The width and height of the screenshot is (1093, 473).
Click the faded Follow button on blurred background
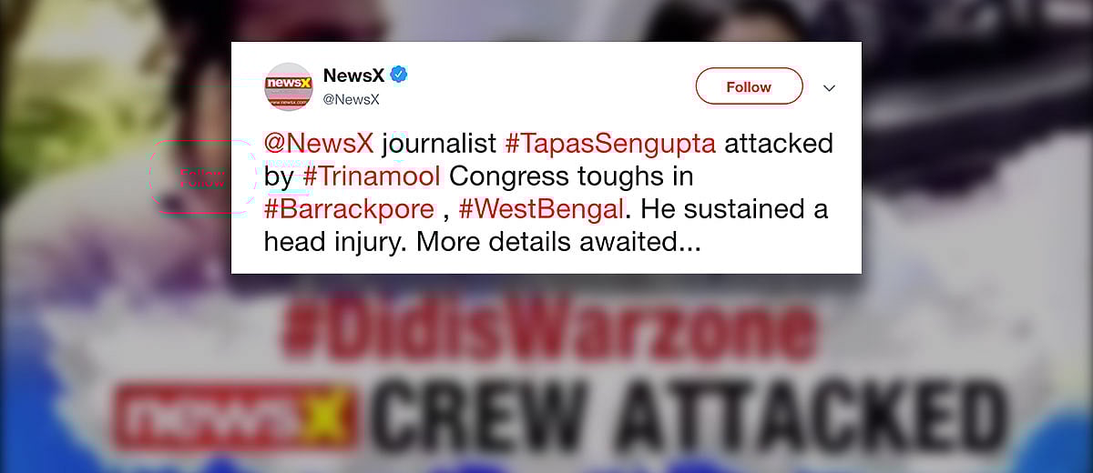pyautogui.click(x=202, y=177)
